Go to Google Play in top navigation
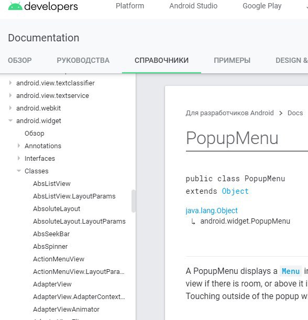 (262, 6)
